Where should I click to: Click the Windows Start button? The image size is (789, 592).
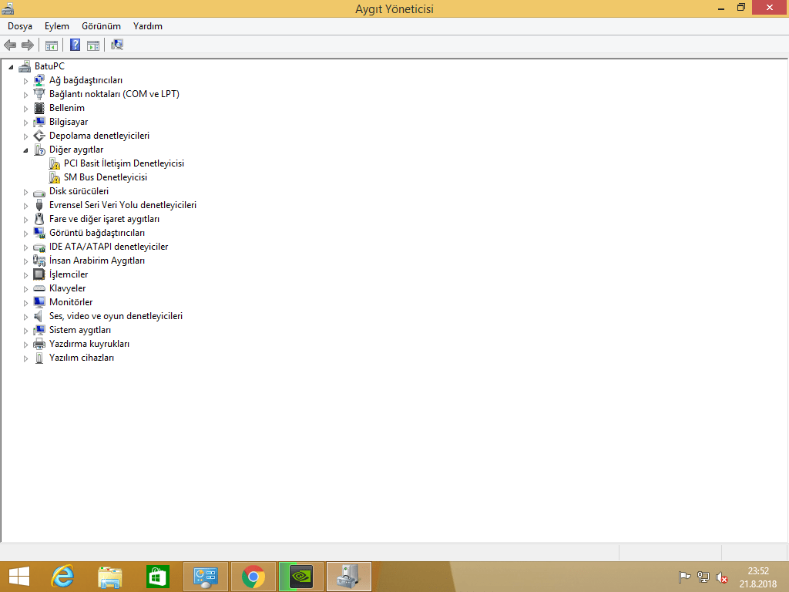click(19, 577)
